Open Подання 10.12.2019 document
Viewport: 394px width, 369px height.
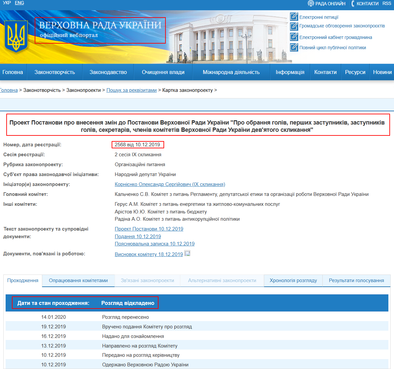pyautogui.click(x=138, y=236)
